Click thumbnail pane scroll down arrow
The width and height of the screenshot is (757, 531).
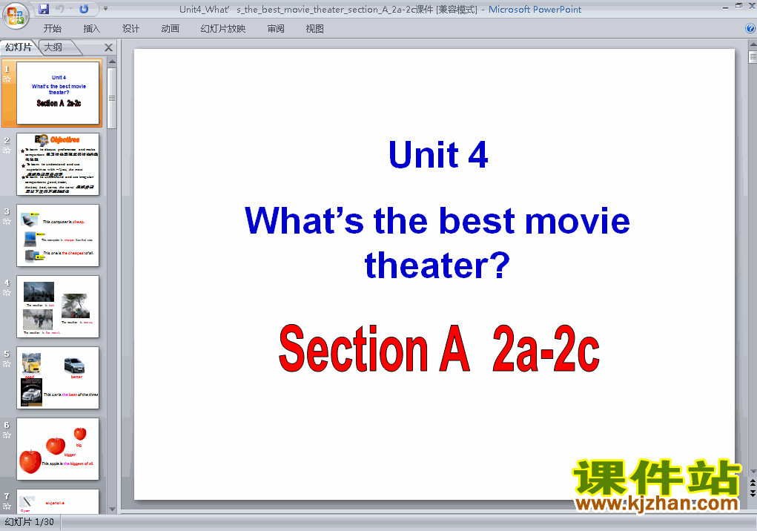click(112, 509)
